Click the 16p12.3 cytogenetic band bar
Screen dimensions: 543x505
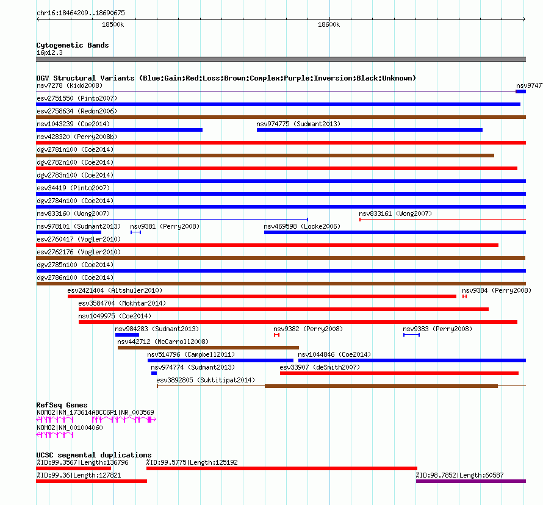pos(281,59)
